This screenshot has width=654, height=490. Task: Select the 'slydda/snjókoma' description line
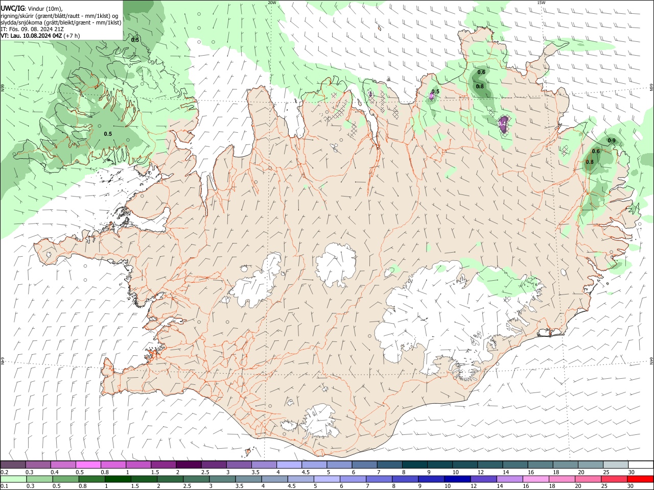[61, 22]
